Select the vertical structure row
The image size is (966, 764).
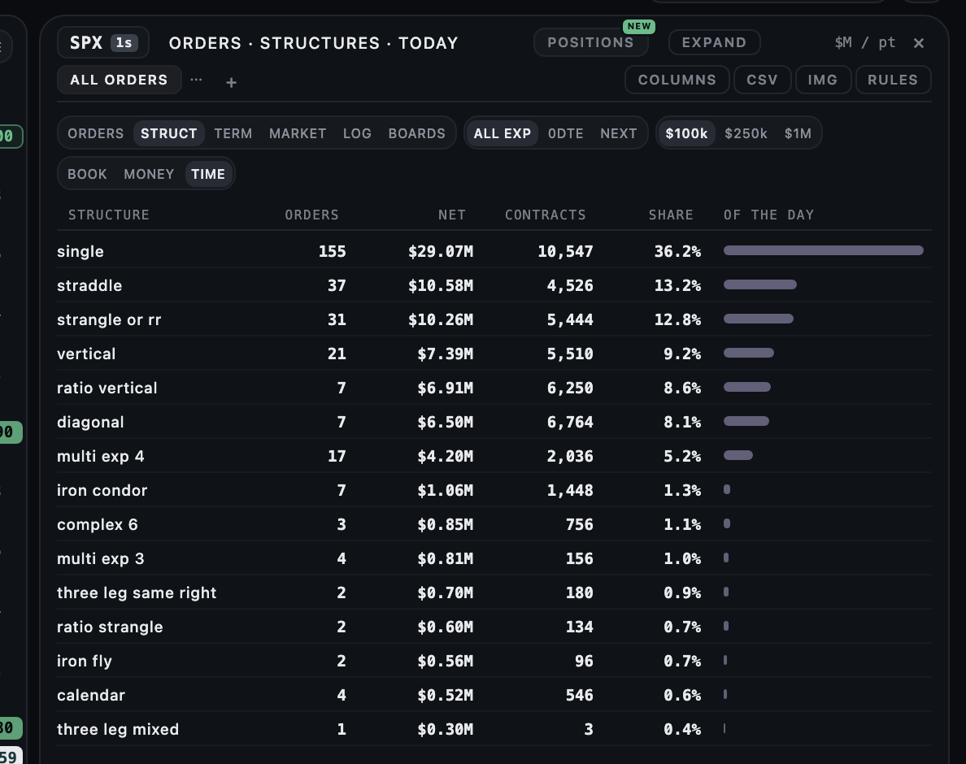494,354
